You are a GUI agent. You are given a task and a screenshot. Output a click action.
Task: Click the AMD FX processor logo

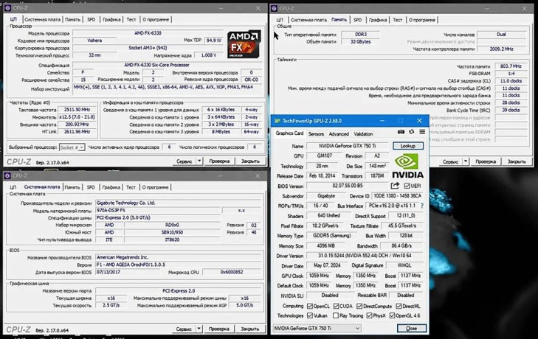click(x=244, y=44)
